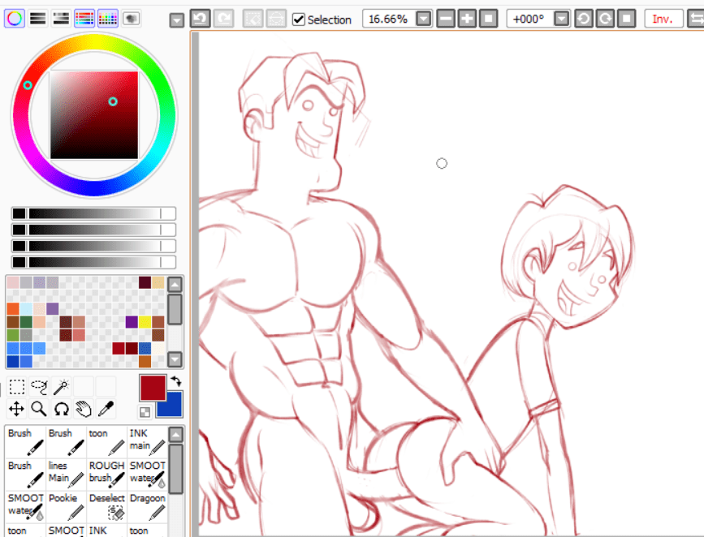Select the INK main brush preset

[x=147, y=440]
